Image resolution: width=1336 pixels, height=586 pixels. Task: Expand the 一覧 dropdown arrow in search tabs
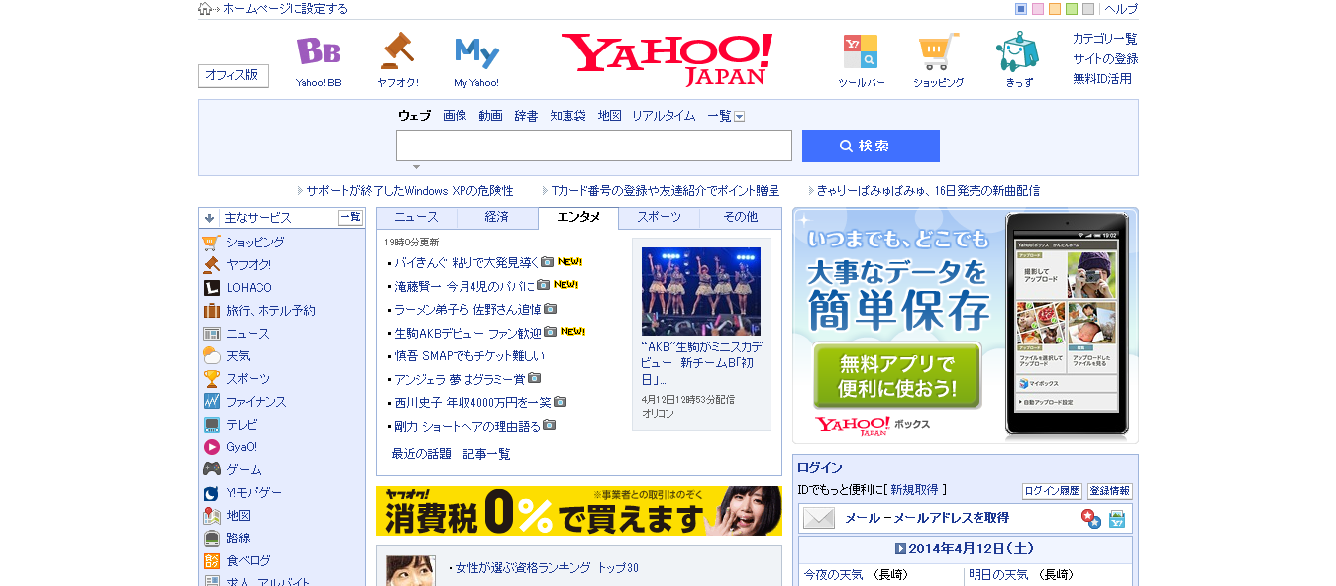pyautogui.click(x=739, y=117)
